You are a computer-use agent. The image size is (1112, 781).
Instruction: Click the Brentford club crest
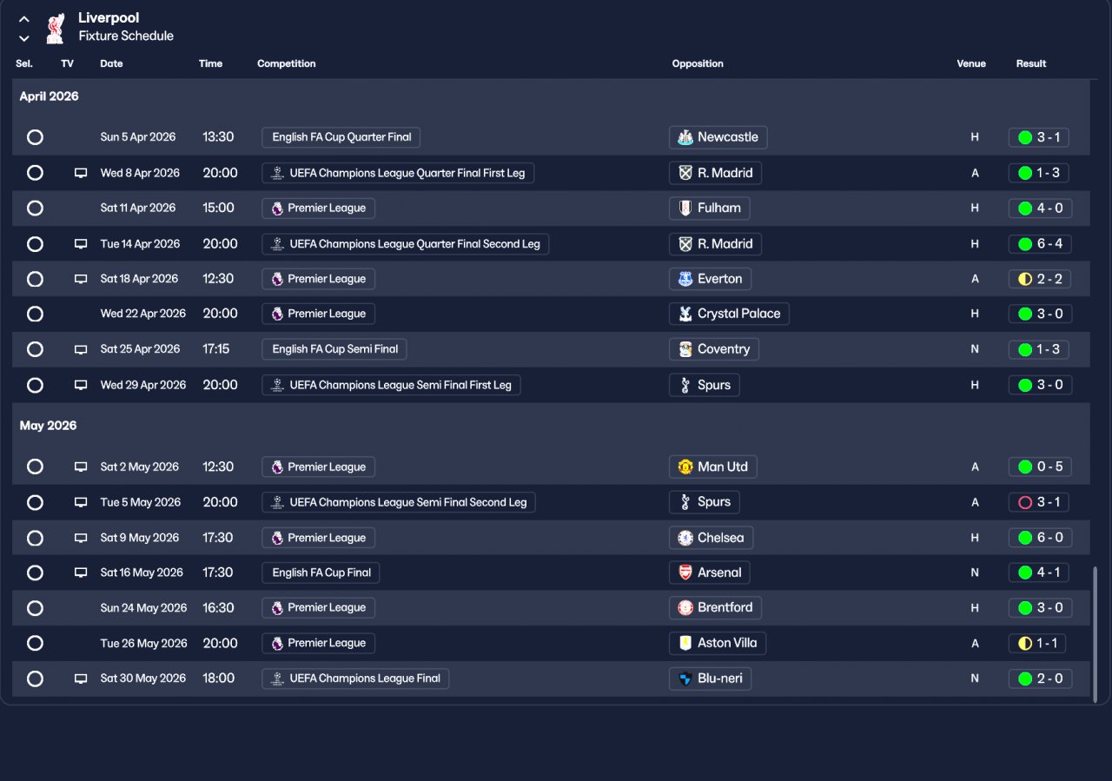click(x=685, y=607)
